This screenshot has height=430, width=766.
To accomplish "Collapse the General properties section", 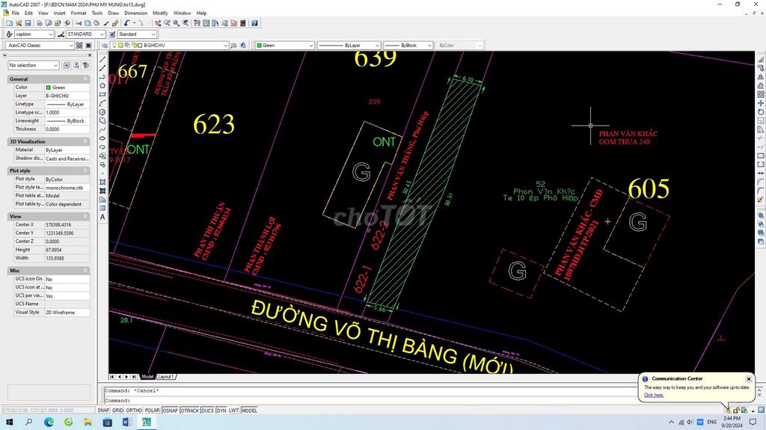I will (85, 79).
